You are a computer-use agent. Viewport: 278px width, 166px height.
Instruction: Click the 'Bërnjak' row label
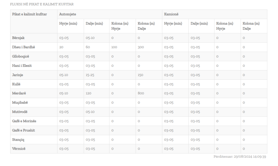(x=18, y=38)
